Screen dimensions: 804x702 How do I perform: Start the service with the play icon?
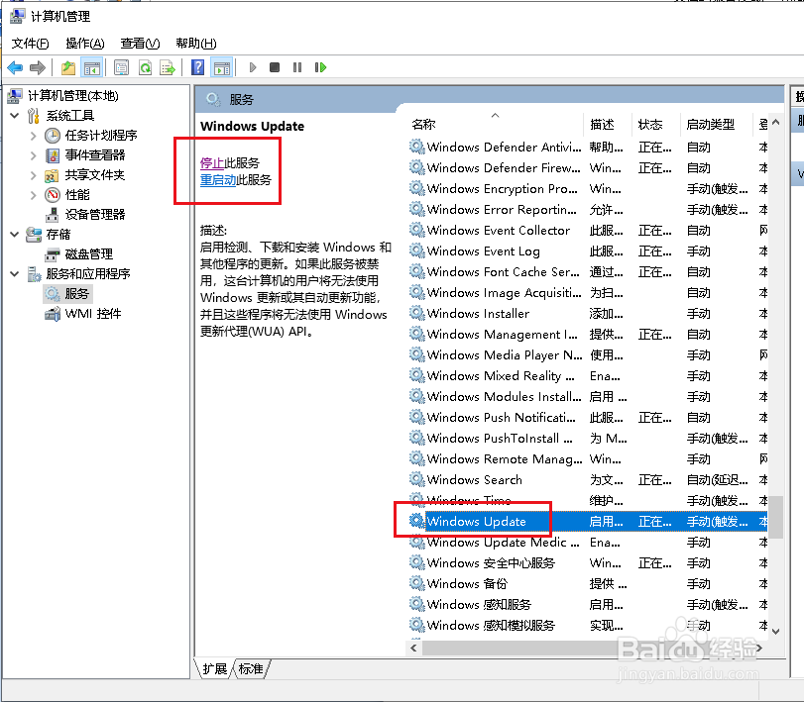click(252, 67)
